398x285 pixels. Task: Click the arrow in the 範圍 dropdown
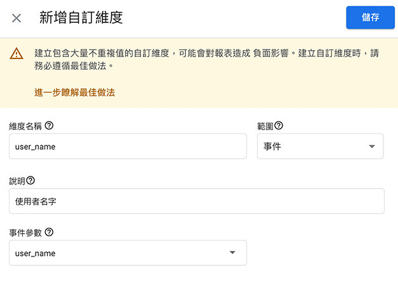pos(372,147)
